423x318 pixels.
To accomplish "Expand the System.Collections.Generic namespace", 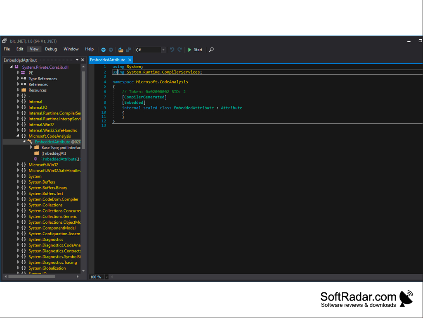I will [18, 216].
